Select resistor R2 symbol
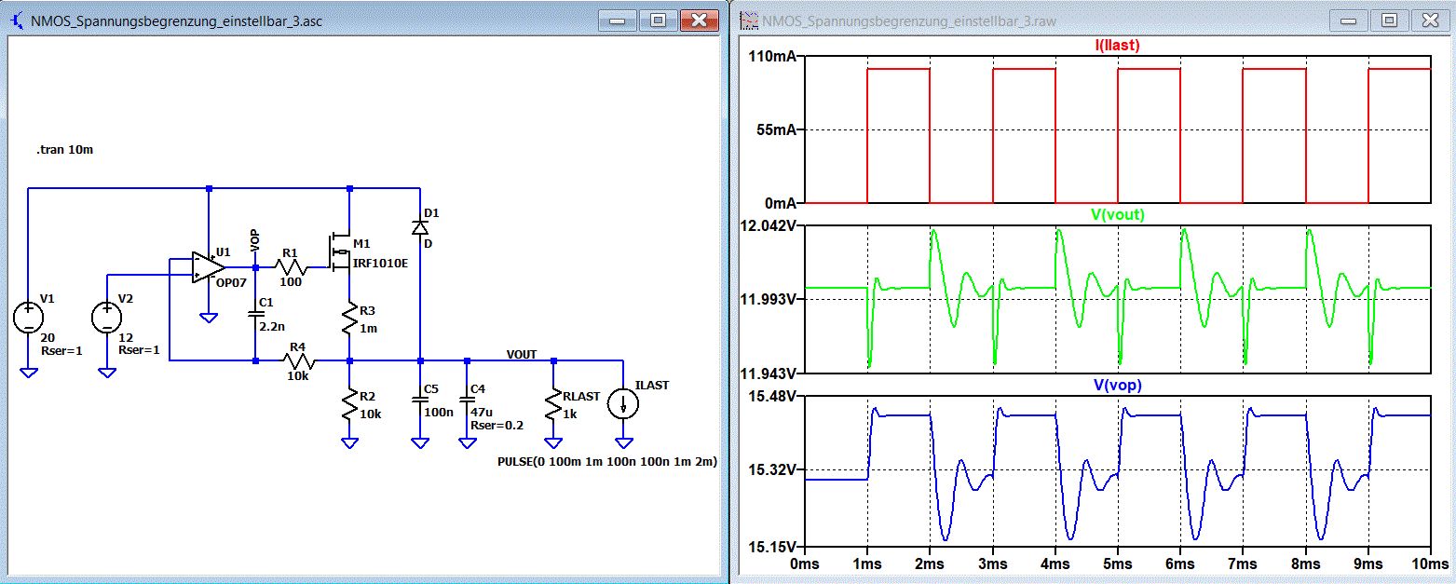The height and width of the screenshot is (584, 1456). pyautogui.click(x=349, y=403)
